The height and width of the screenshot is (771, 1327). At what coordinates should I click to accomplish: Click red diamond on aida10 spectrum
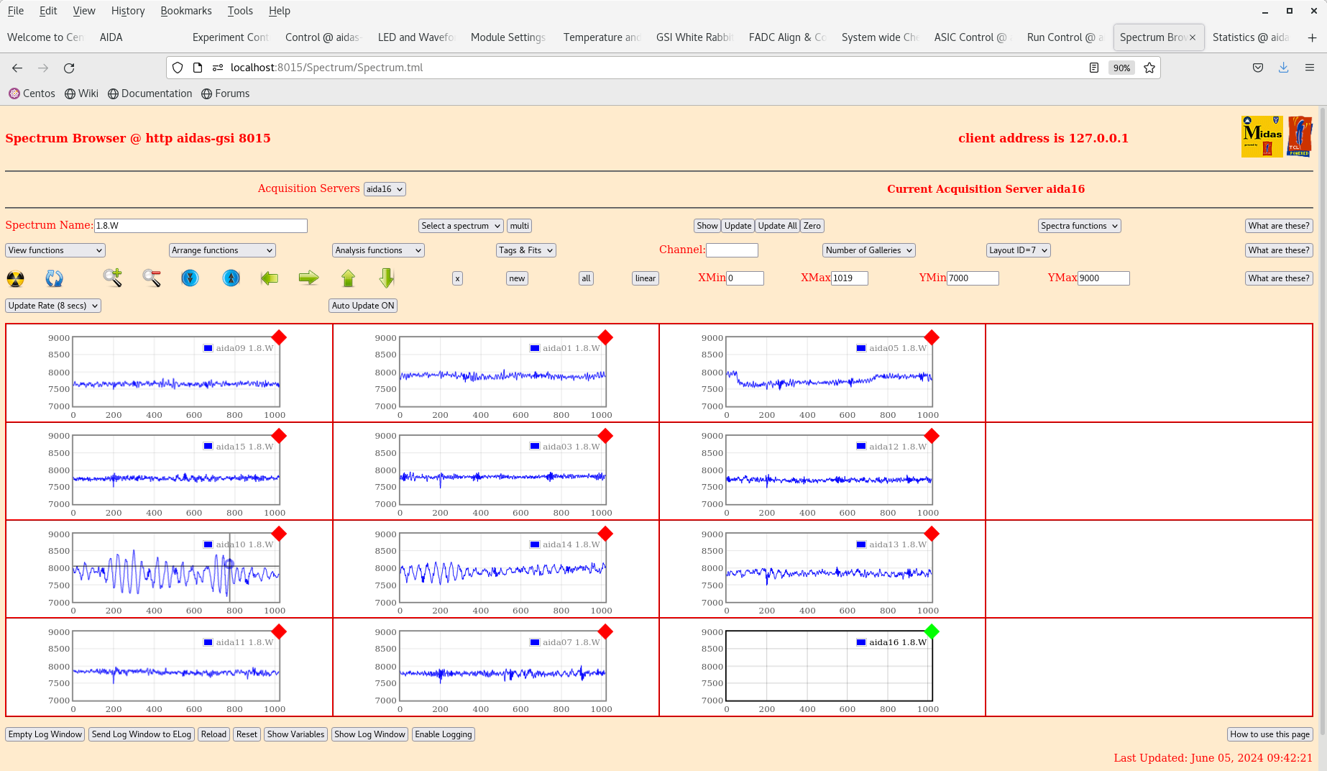pyautogui.click(x=279, y=534)
